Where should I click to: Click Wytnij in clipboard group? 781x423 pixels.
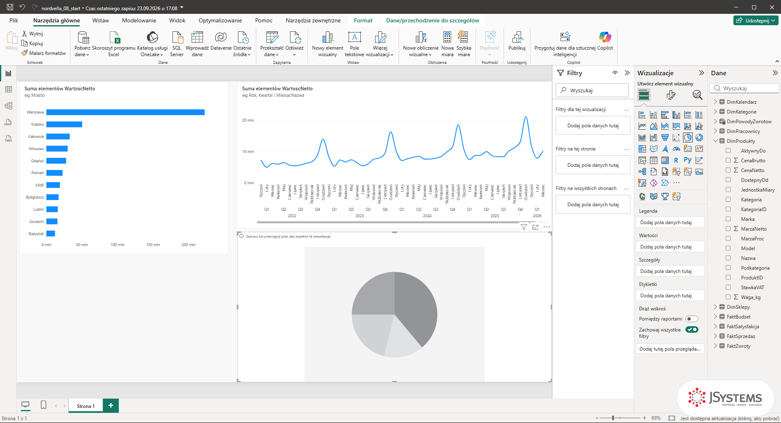(33, 34)
